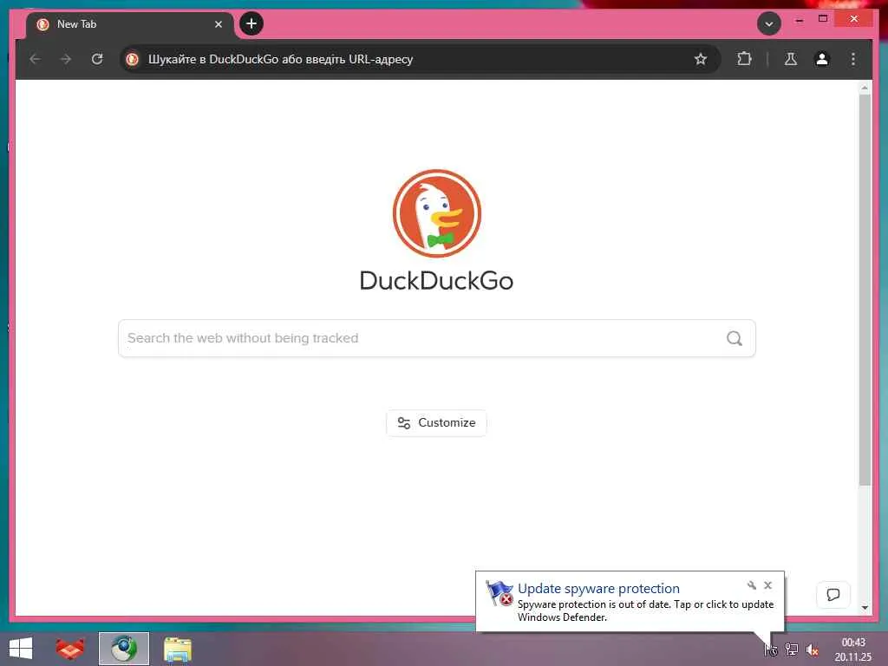
Task: Open the Windows Start button
Action: pyautogui.click(x=21, y=649)
